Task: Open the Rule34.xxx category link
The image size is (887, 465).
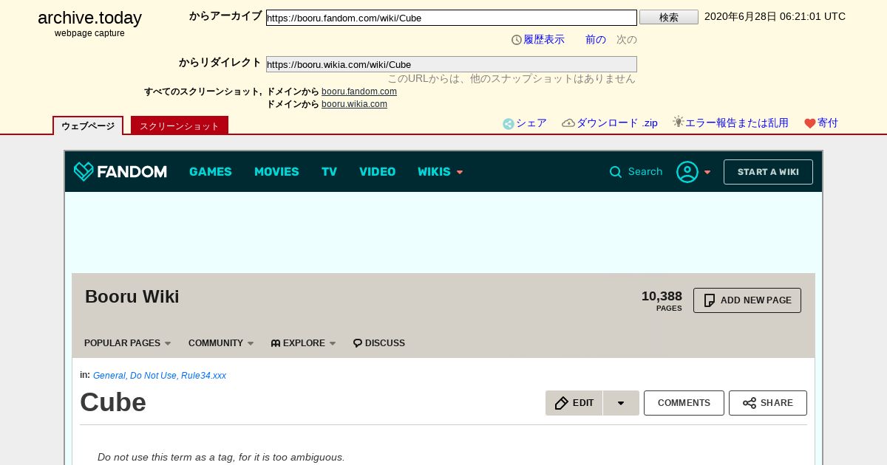Action: (x=203, y=376)
